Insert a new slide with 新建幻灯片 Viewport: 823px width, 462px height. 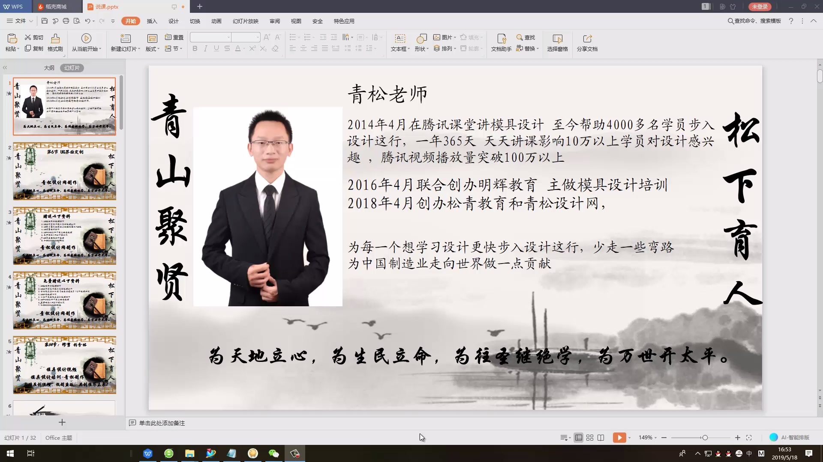tap(125, 43)
